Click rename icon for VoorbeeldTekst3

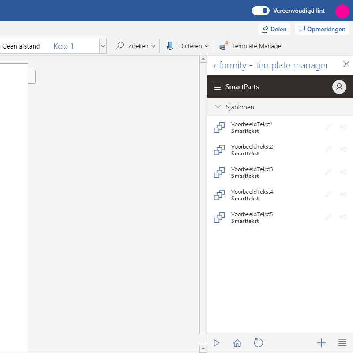click(x=343, y=172)
